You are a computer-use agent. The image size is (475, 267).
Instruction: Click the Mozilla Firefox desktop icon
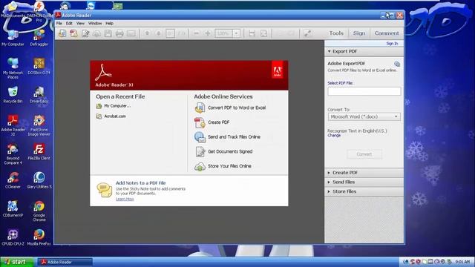39,237
